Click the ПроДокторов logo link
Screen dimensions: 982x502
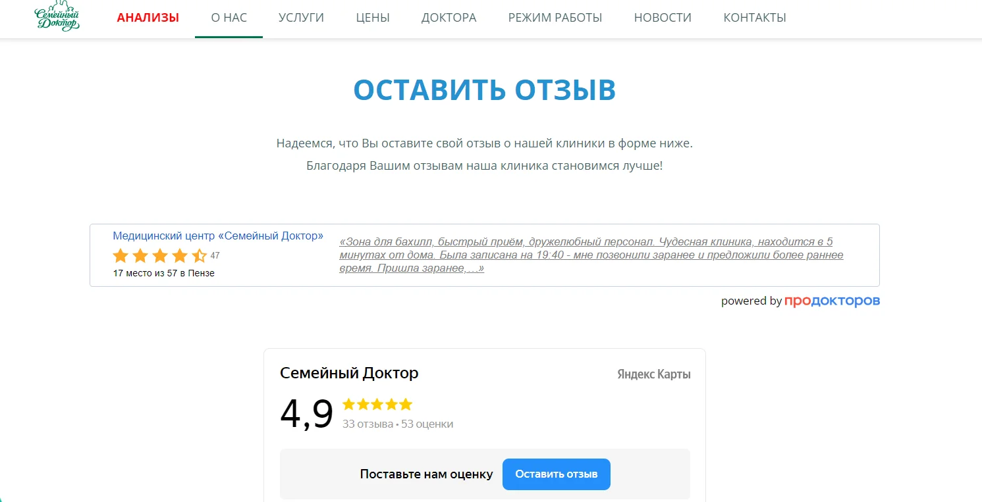tap(832, 301)
